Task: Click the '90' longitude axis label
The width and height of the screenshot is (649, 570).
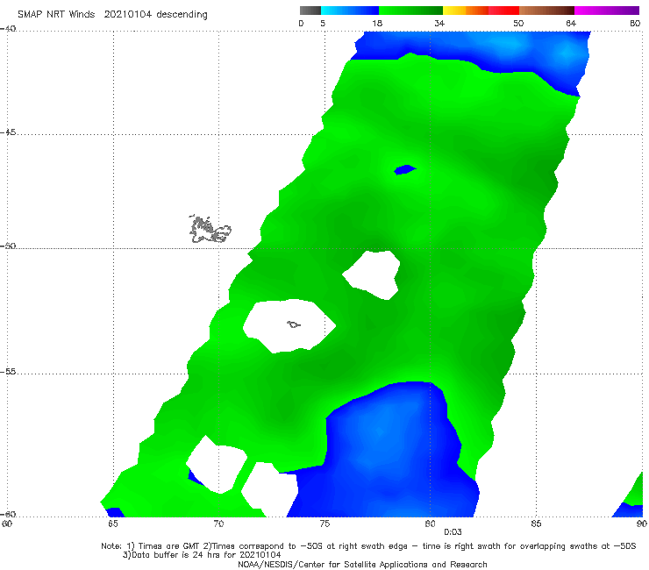Action: pyautogui.click(x=642, y=524)
